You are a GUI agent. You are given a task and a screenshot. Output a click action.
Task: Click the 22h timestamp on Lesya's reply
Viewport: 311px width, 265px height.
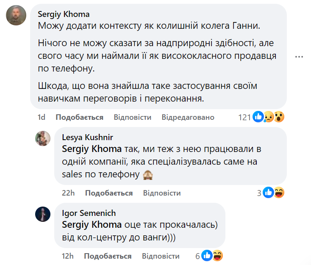pyautogui.click(x=68, y=193)
